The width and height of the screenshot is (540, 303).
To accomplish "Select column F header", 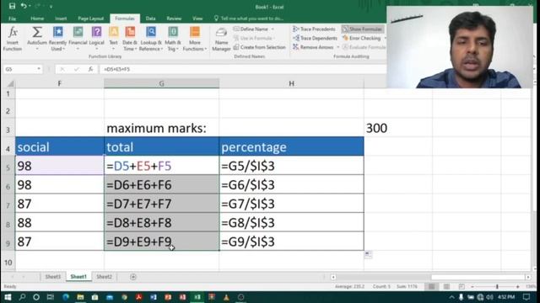I will click(x=60, y=83).
